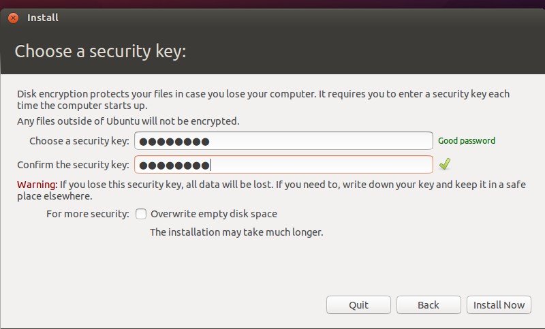Click the red 'Warning:' text

[x=37, y=185]
